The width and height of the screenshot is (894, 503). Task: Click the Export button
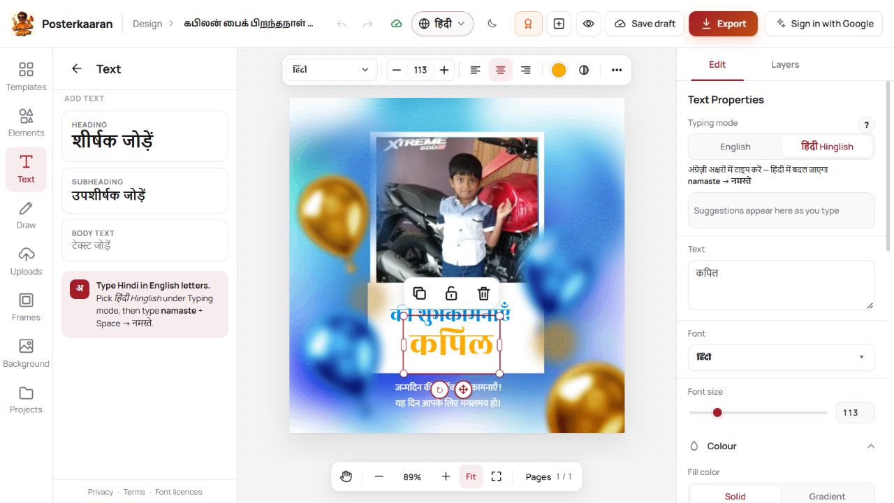723,24
